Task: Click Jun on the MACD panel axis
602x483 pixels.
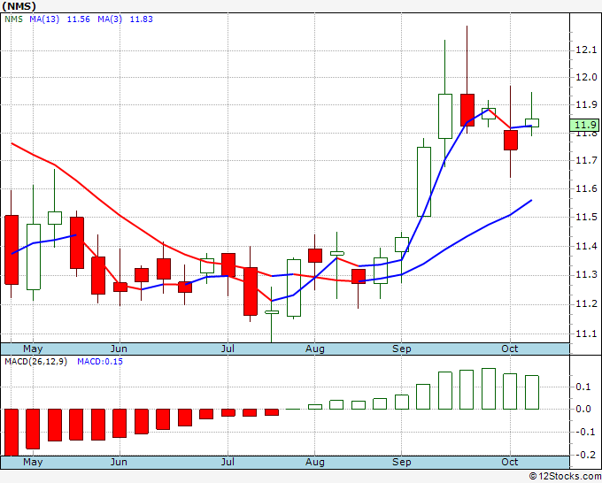Action: (x=119, y=462)
